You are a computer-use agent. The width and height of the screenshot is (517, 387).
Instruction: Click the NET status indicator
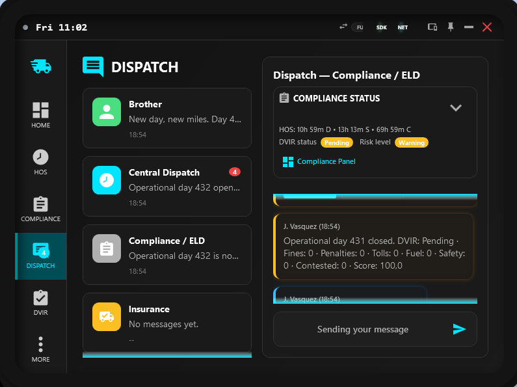tap(403, 27)
